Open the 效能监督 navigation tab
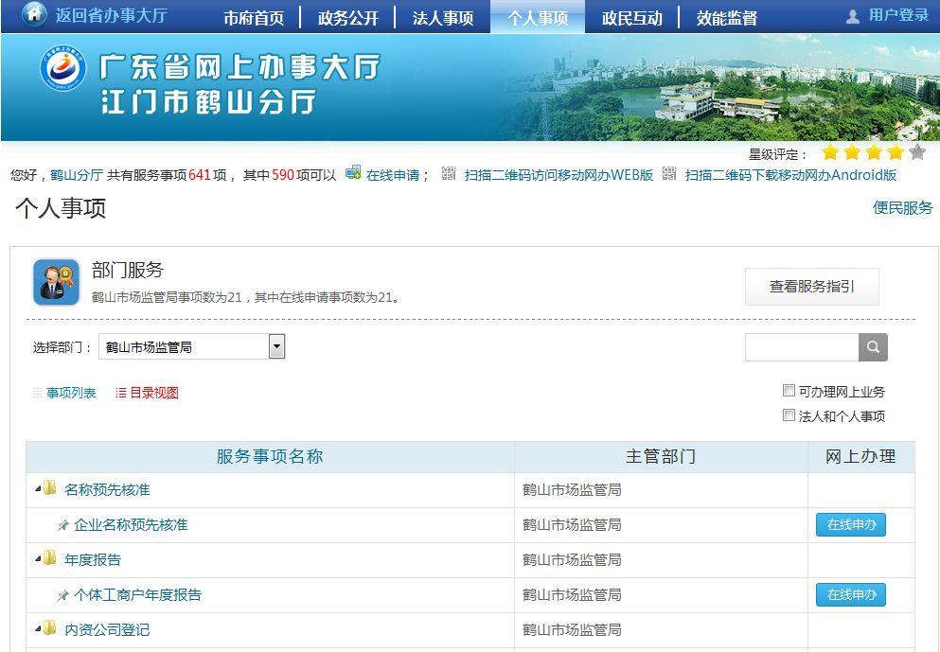This screenshot has width=940, height=652. (726, 18)
